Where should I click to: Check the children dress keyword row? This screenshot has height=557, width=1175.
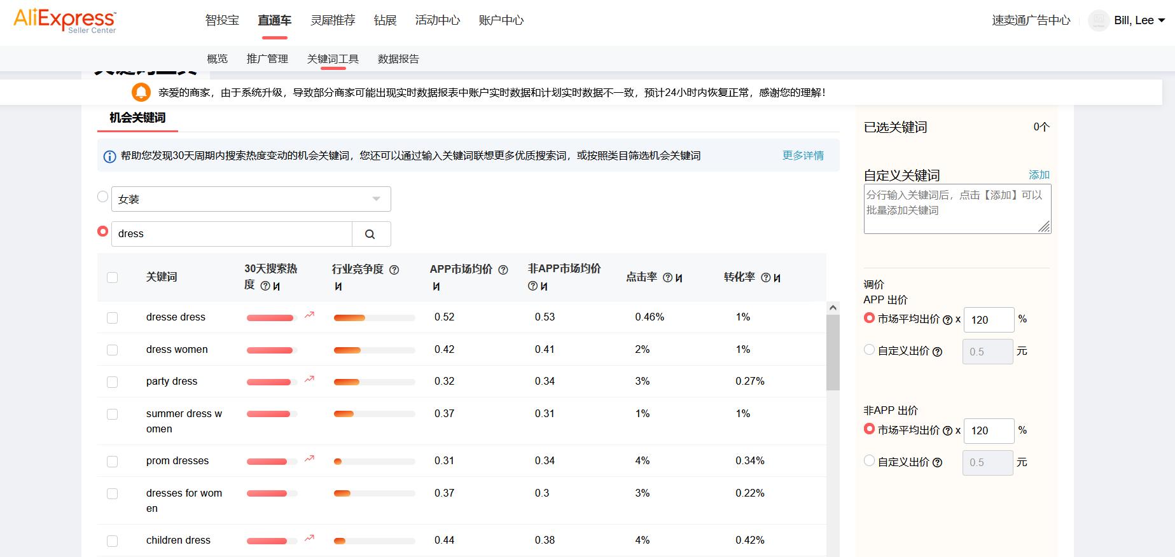(113, 541)
